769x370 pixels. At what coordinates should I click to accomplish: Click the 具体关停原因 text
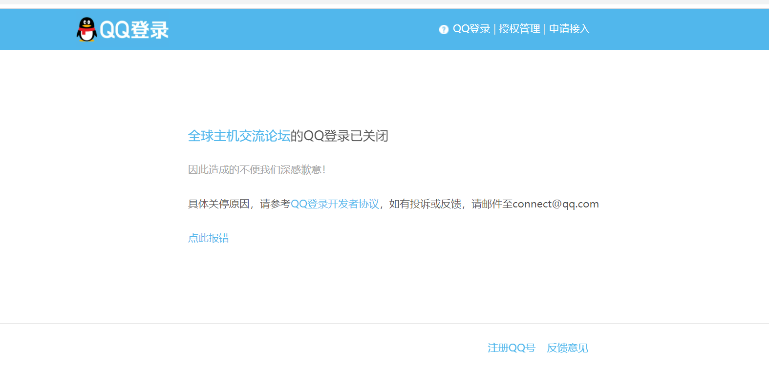[x=218, y=204]
